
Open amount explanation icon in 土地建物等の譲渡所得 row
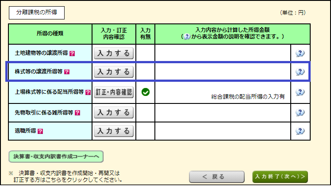300,53
